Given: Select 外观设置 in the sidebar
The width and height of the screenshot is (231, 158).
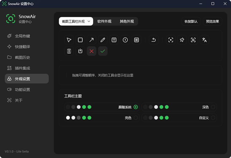Looking at the screenshot, I should click(27, 79).
